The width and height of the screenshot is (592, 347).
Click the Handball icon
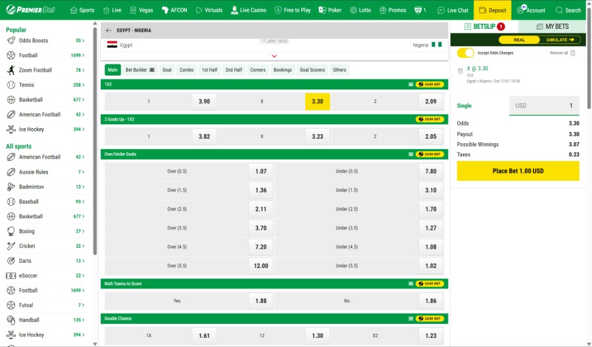[11, 320]
